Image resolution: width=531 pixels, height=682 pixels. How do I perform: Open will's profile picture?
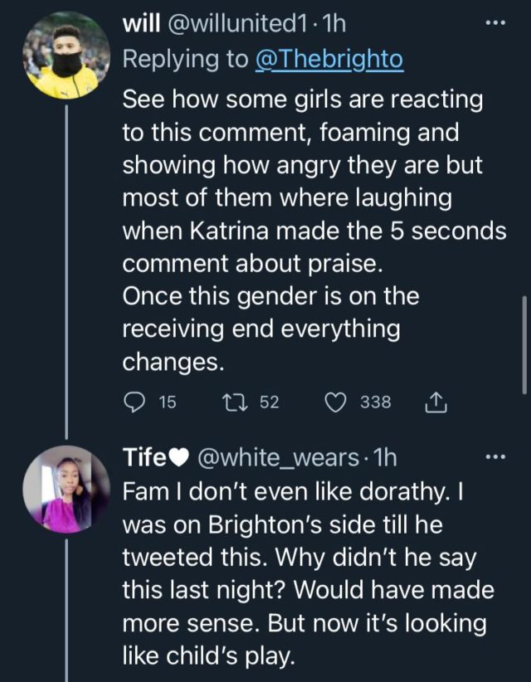pyautogui.click(x=66, y=56)
